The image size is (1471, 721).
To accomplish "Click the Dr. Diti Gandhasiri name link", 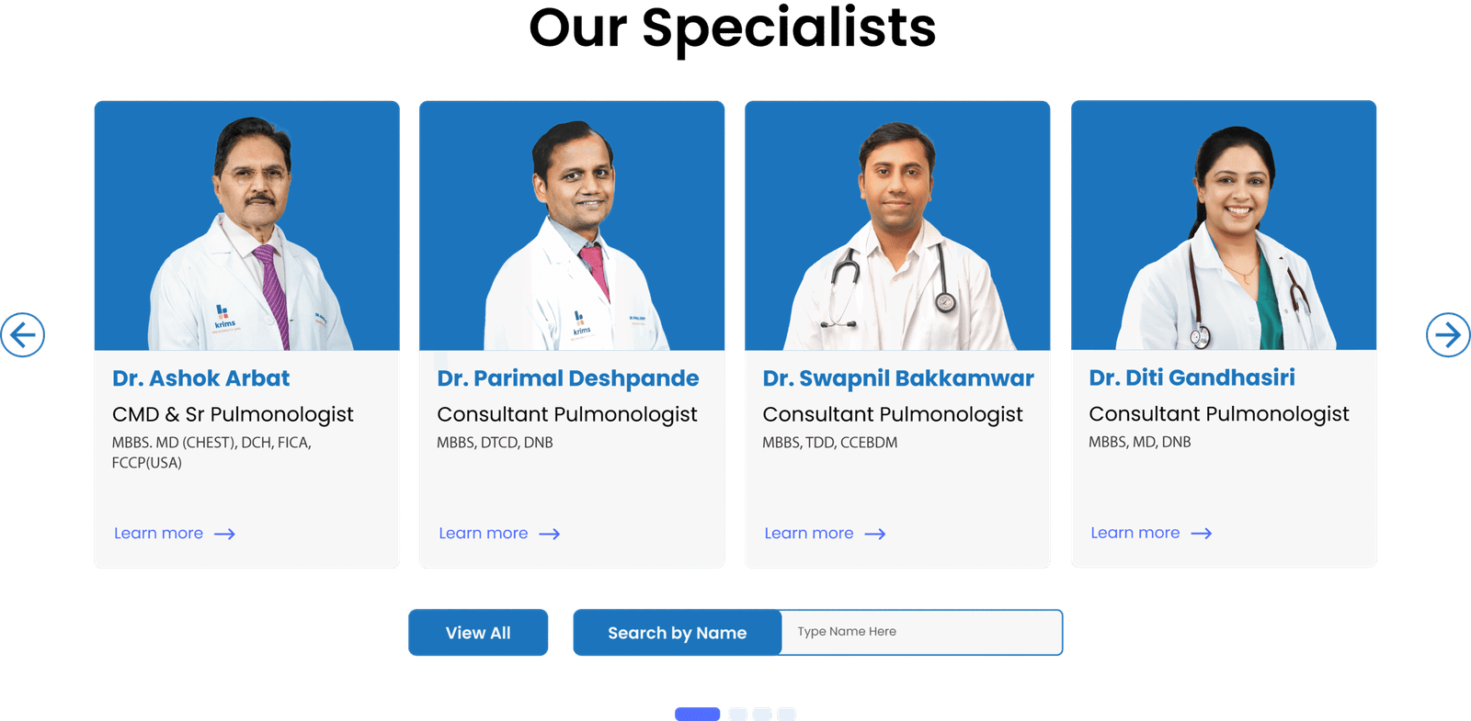I will [x=1192, y=377].
